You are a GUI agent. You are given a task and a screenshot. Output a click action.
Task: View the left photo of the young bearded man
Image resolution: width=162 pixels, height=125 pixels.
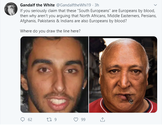click(x=54, y=74)
